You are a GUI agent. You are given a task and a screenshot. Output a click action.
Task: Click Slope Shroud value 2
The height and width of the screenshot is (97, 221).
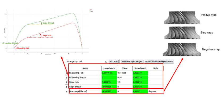(x=125, y=87)
